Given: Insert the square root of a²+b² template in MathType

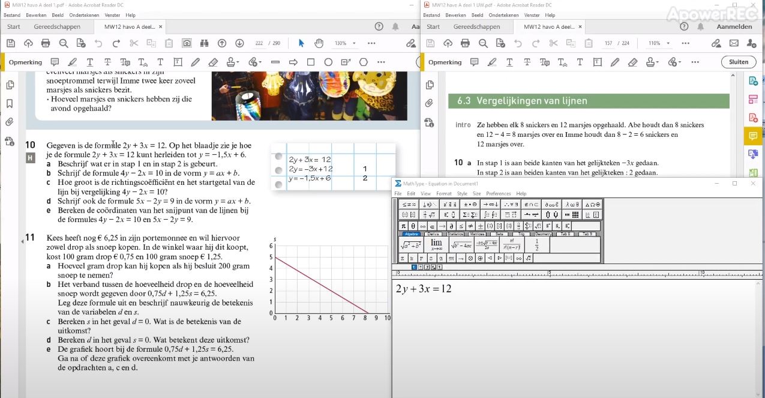Looking at the screenshot, I should tap(411, 245).
